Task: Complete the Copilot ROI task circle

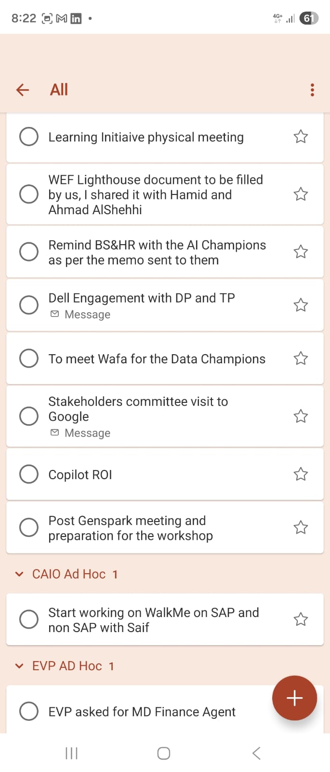Action: (29, 474)
